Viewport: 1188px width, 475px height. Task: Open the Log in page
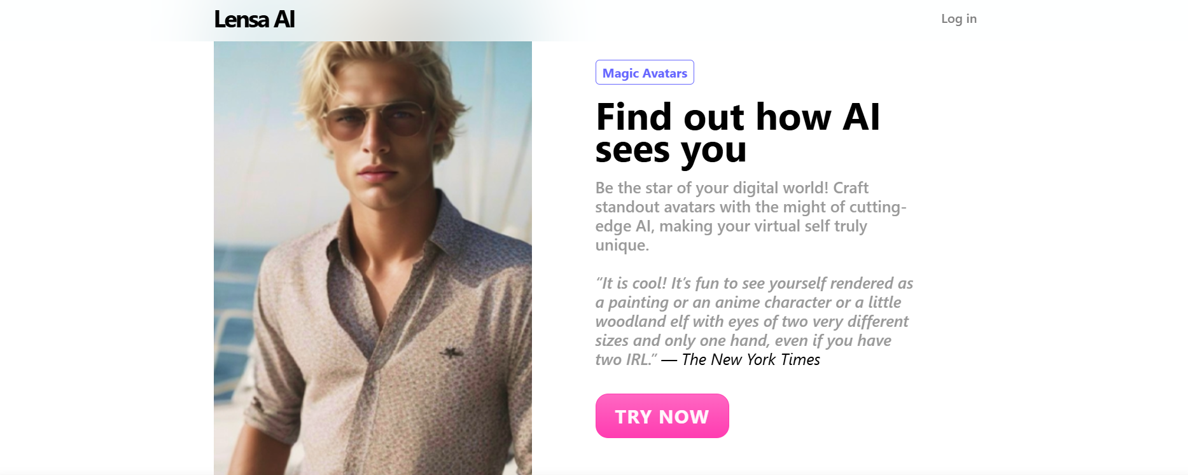(959, 18)
